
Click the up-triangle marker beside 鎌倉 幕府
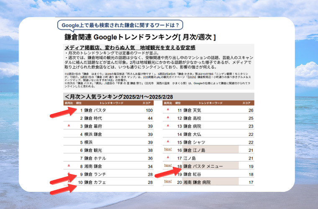[69, 125]
